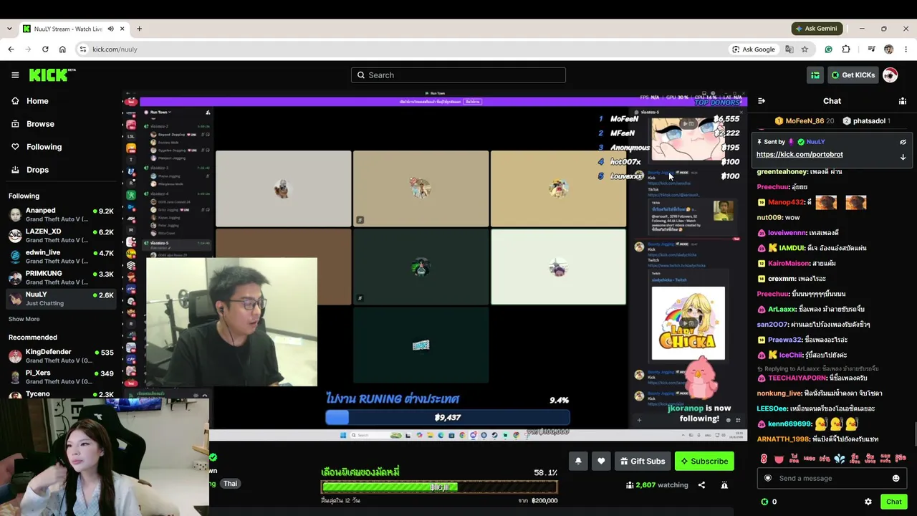Open the LAZEN_XD channel

(x=61, y=236)
